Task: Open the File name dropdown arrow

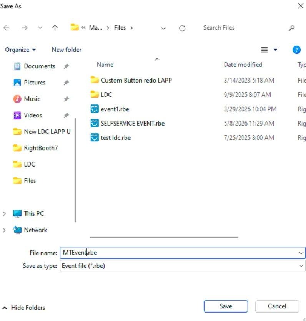Action: click(301, 253)
